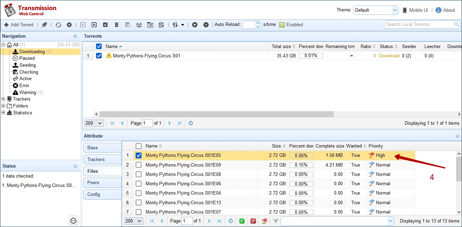Click green checkmark icon in files toolbar
This screenshot has height=227, width=462.
(x=242, y=221)
